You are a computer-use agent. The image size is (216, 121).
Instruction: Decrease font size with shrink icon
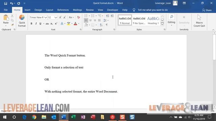tap(64, 17)
